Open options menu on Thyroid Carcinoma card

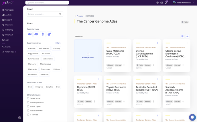coord(128,79)
